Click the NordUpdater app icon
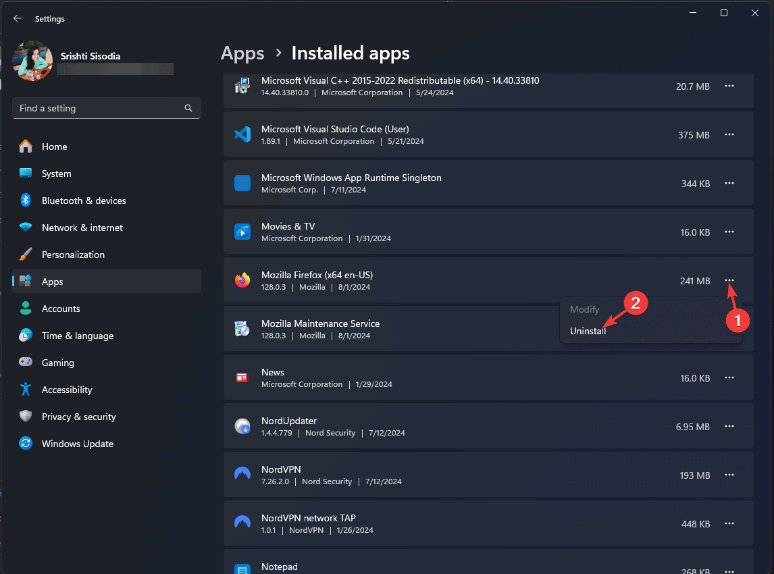 (242, 426)
